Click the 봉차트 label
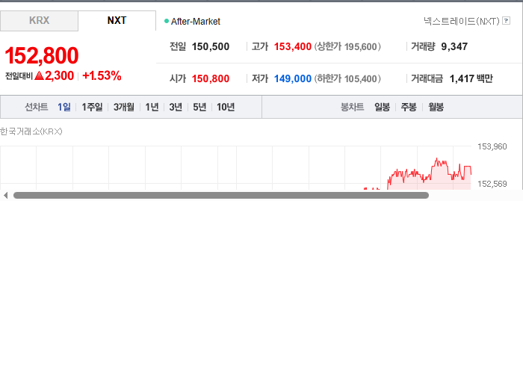523x366 pixels. [352, 107]
